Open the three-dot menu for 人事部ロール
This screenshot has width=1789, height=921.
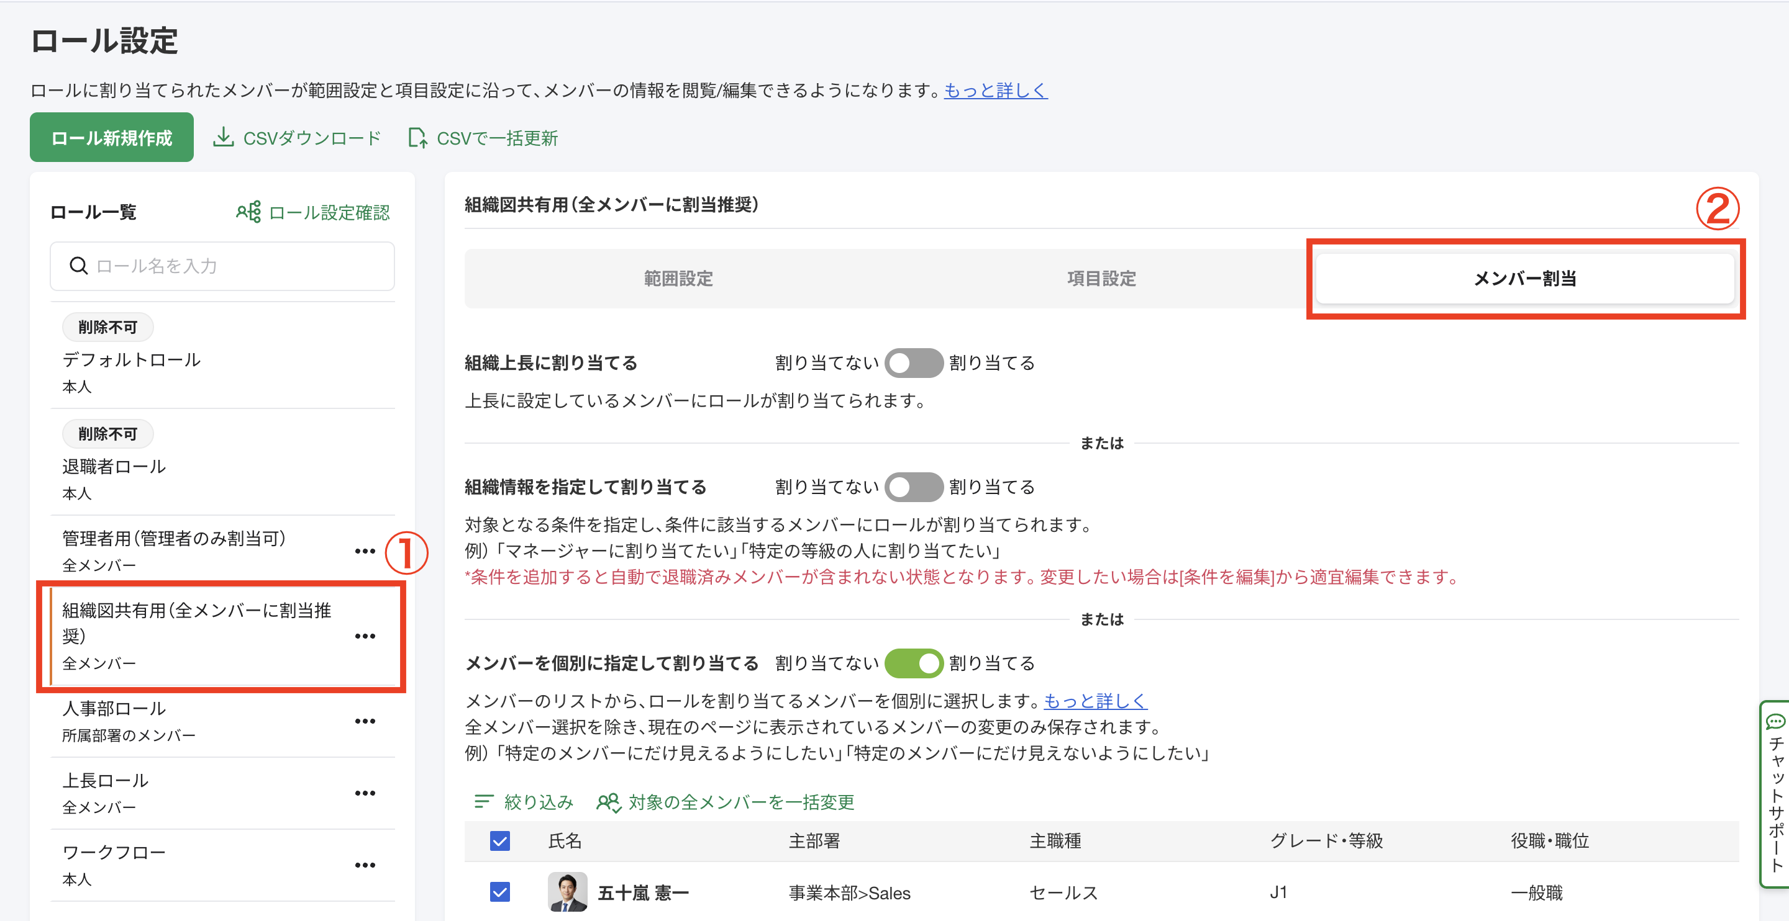click(365, 721)
